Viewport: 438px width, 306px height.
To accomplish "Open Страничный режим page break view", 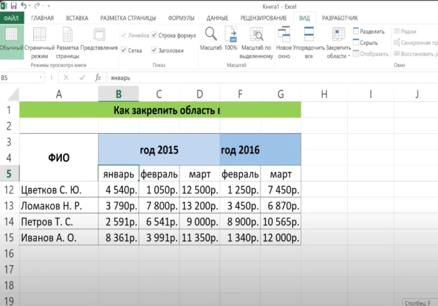I will pos(39,39).
